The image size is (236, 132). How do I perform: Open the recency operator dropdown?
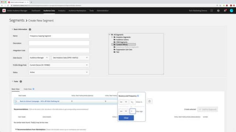coord(123,111)
